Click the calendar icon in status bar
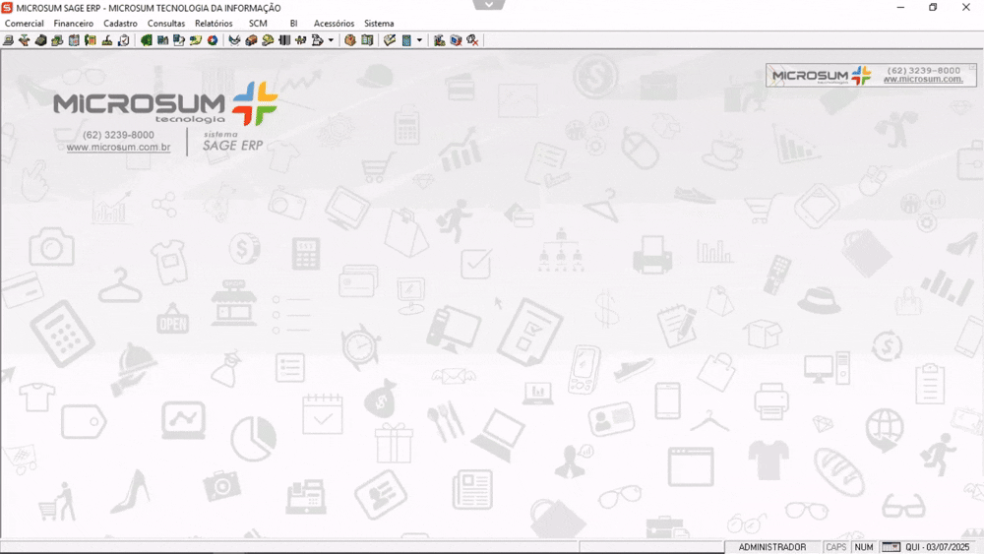The height and width of the screenshot is (554, 984). pos(891,547)
